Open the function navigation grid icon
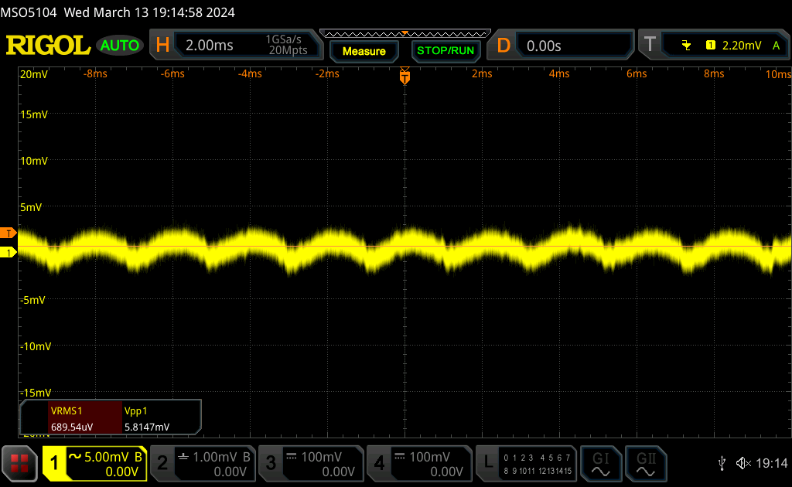 pyautogui.click(x=19, y=463)
